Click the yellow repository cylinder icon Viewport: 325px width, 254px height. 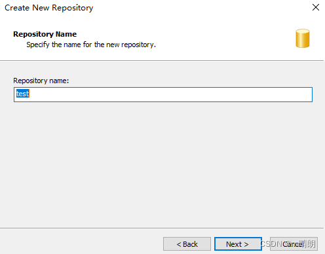point(303,39)
